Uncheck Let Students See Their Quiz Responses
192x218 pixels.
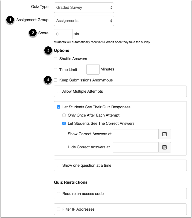tap(59, 107)
